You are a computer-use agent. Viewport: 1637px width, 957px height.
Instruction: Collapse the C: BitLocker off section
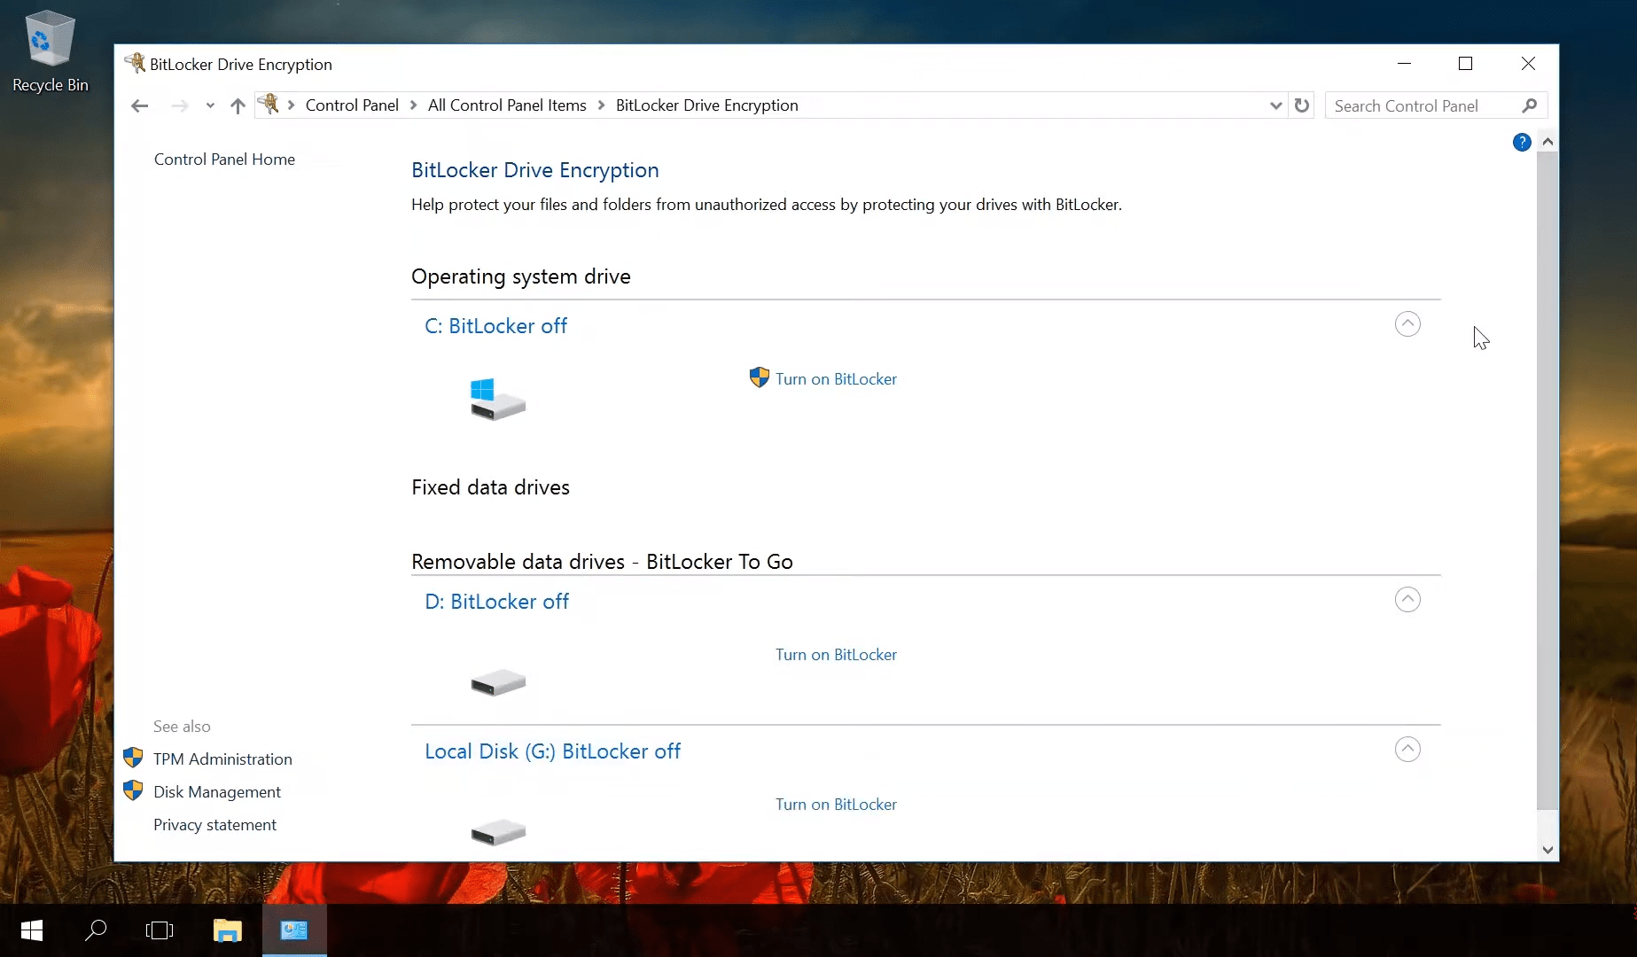pos(1407,324)
